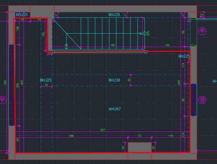Screen dimensions: 217x164
Task: Select the 106/103 circular tag symbol
Action: tap(202, 100)
